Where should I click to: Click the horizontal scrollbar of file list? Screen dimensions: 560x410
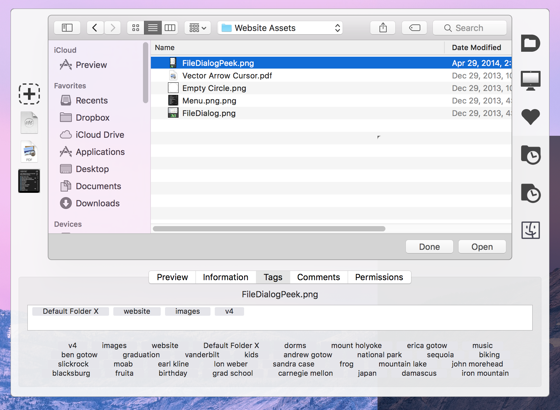269,229
